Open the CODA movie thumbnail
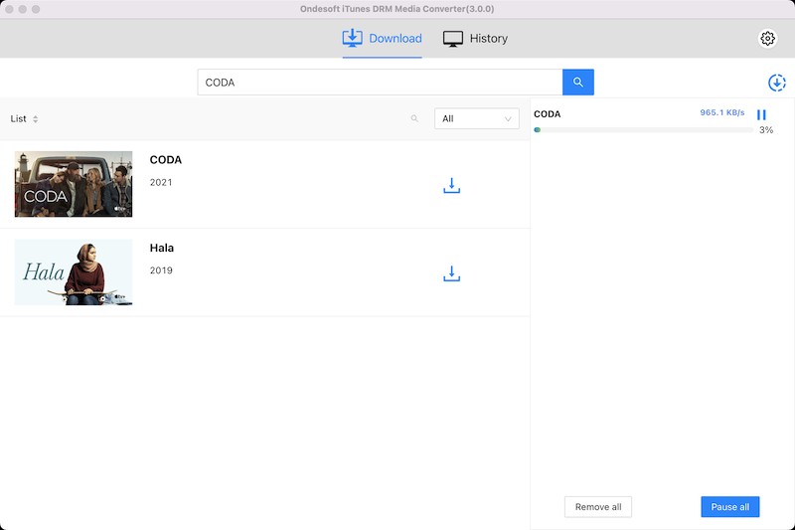The width and height of the screenshot is (795, 530). click(x=74, y=184)
